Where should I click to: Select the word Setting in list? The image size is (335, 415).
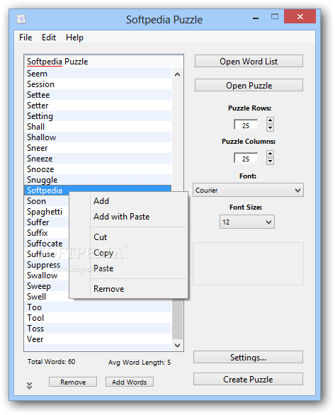point(98,116)
